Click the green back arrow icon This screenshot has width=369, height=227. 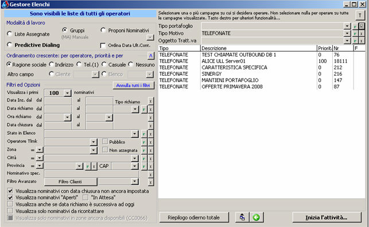coord(257,217)
